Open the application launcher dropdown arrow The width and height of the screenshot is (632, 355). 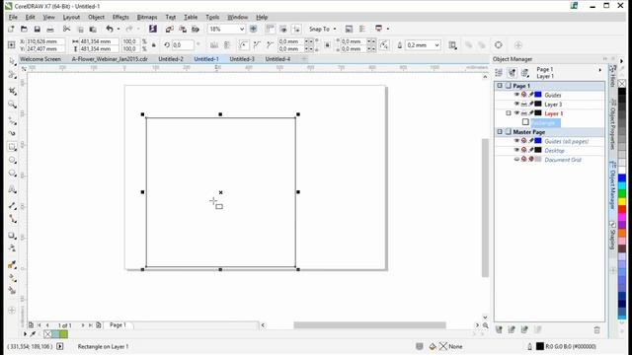[388, 29]
